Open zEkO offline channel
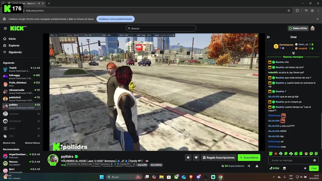Image resolution: width=322 pixels, height=181 pixels. coord(21,128)
